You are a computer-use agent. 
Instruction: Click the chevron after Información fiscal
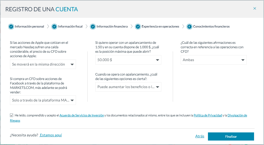pyautogui.click(x=86, y=26)
